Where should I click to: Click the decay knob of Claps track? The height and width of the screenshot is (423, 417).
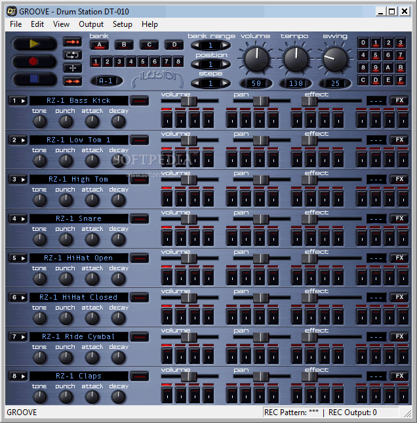119,397
